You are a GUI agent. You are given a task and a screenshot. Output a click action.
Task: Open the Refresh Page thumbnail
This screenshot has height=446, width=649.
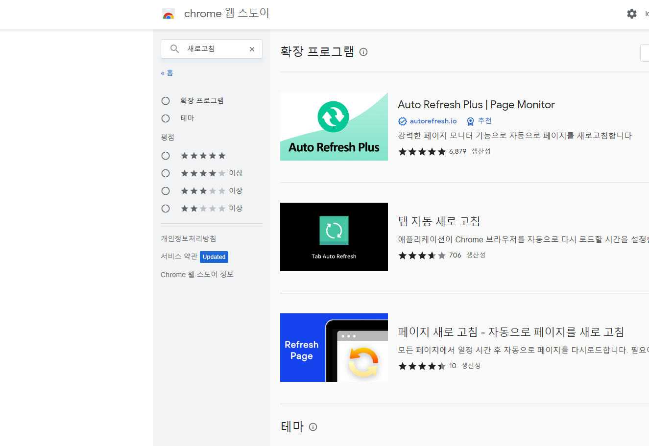click(x=334, y=348)
